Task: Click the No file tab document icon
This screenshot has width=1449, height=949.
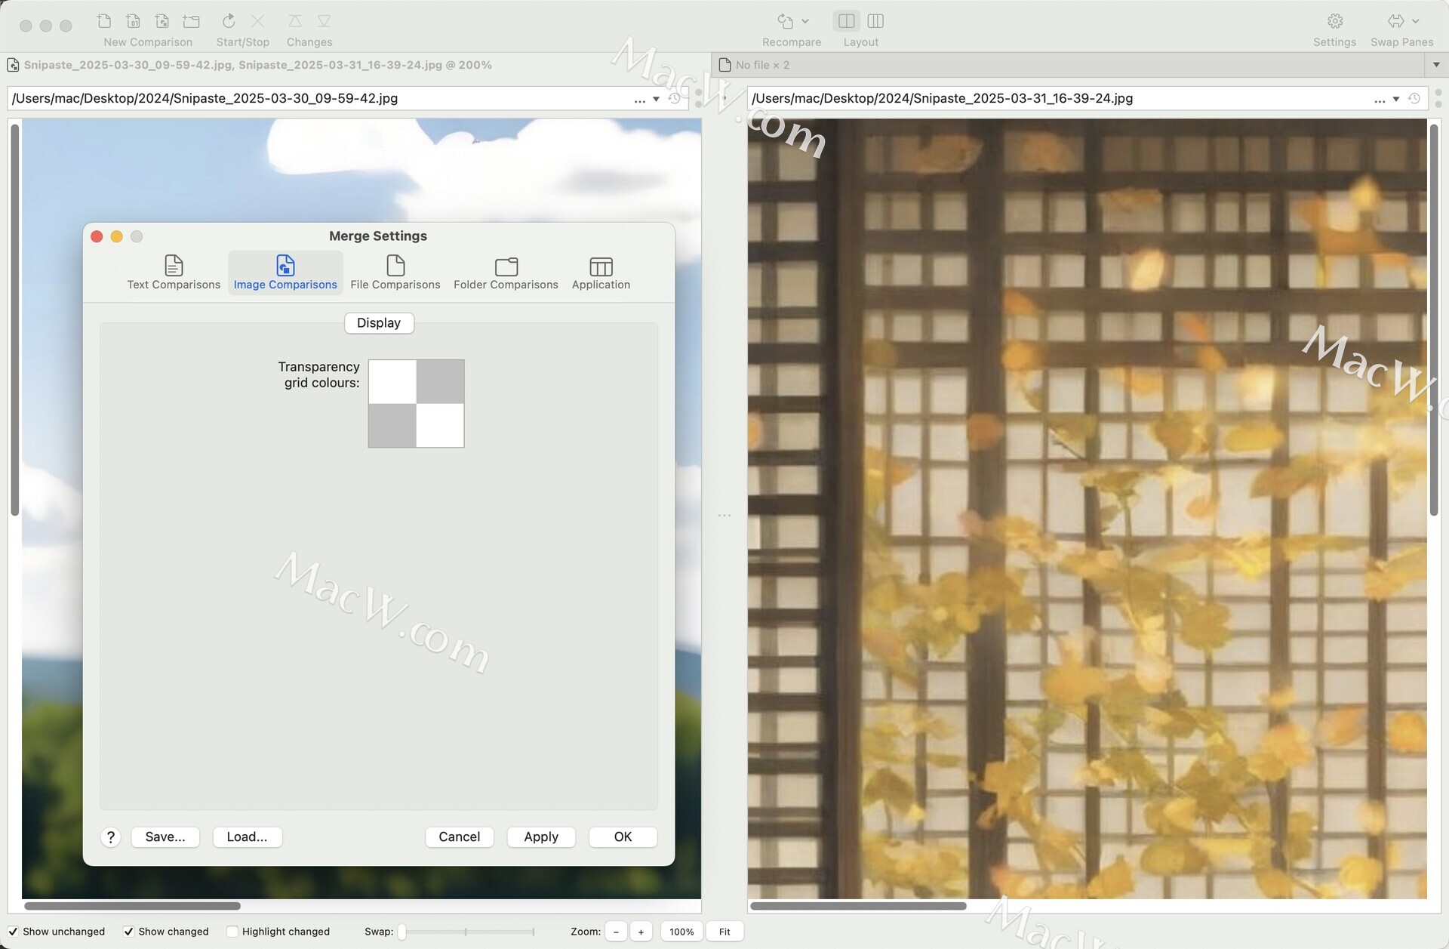Action: click(725, 65)
